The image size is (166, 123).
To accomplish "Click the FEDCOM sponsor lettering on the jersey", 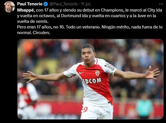I will click(x=91, y=81).
